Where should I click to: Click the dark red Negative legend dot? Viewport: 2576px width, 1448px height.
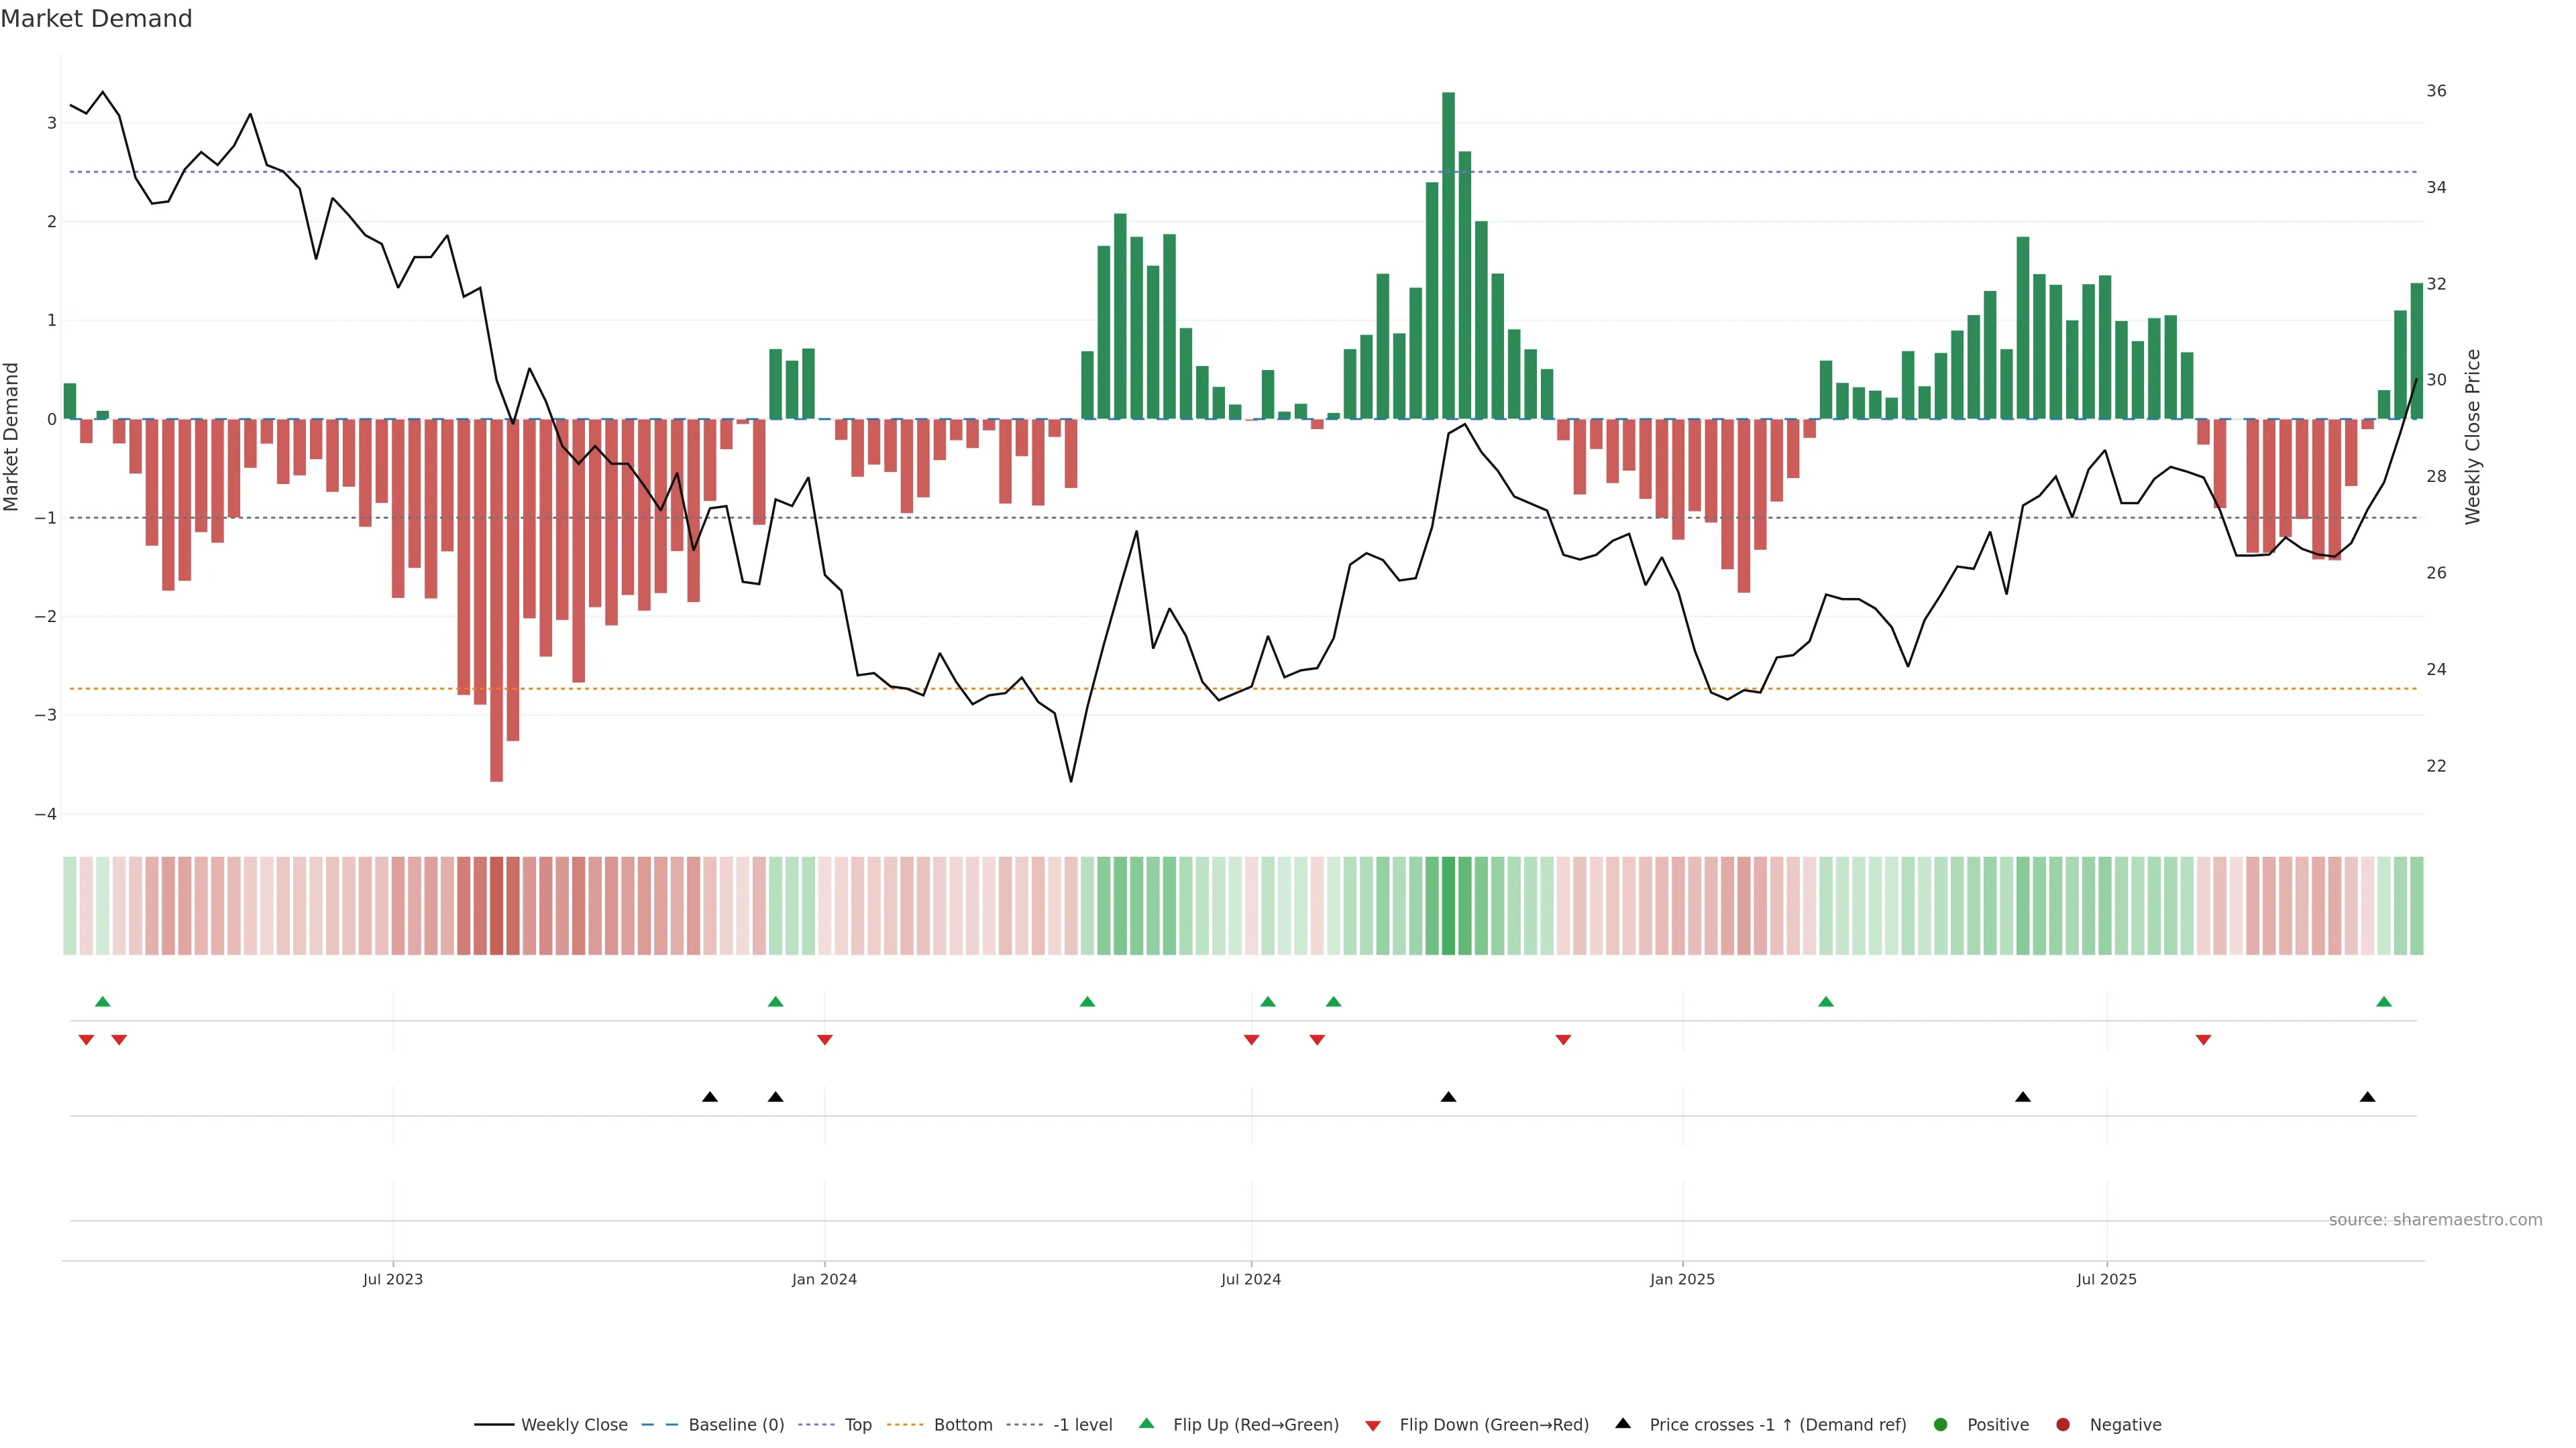coord(2062,1425)
